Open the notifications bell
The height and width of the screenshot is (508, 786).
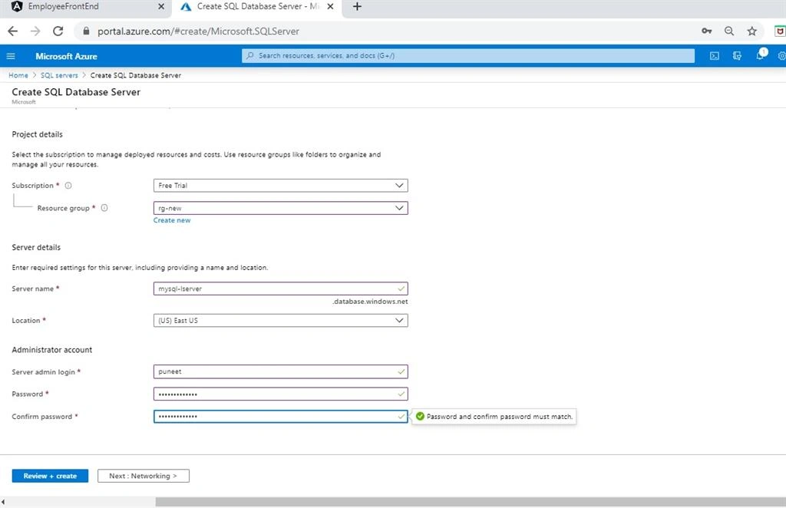[x=760, y=55]
